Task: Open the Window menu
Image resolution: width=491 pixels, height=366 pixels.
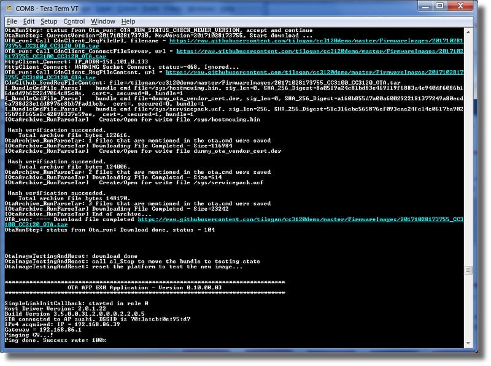Action: (103, 21)
